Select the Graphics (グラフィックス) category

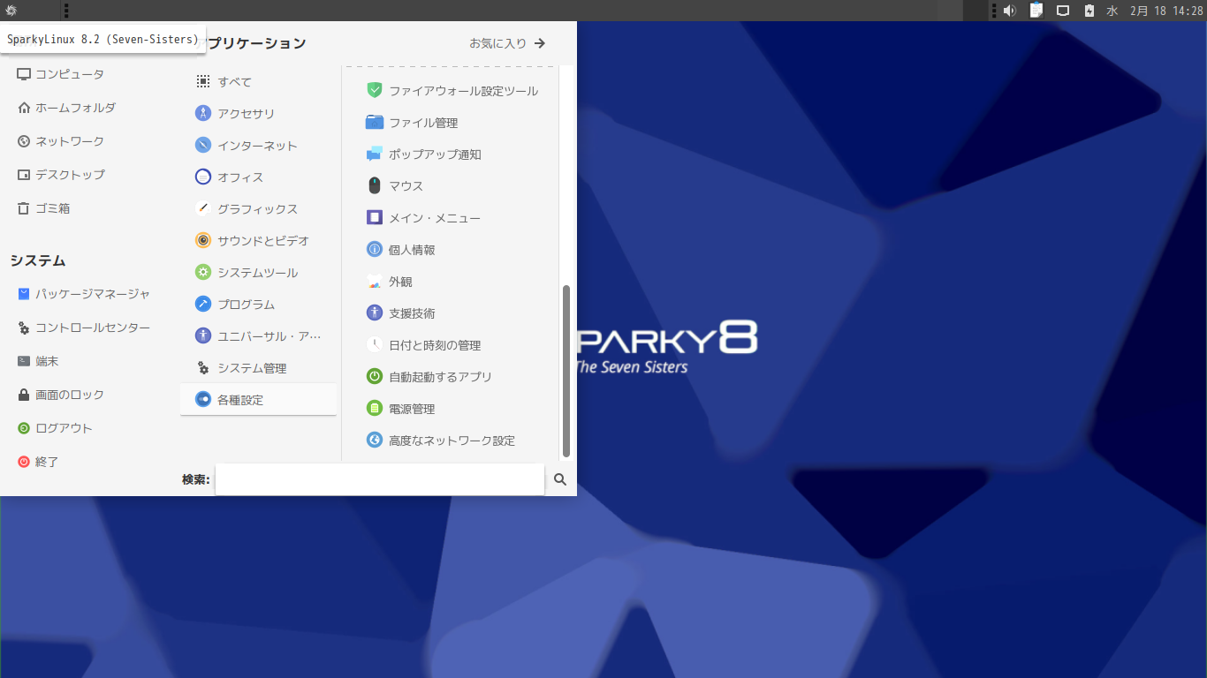click(x=258, y=209)
